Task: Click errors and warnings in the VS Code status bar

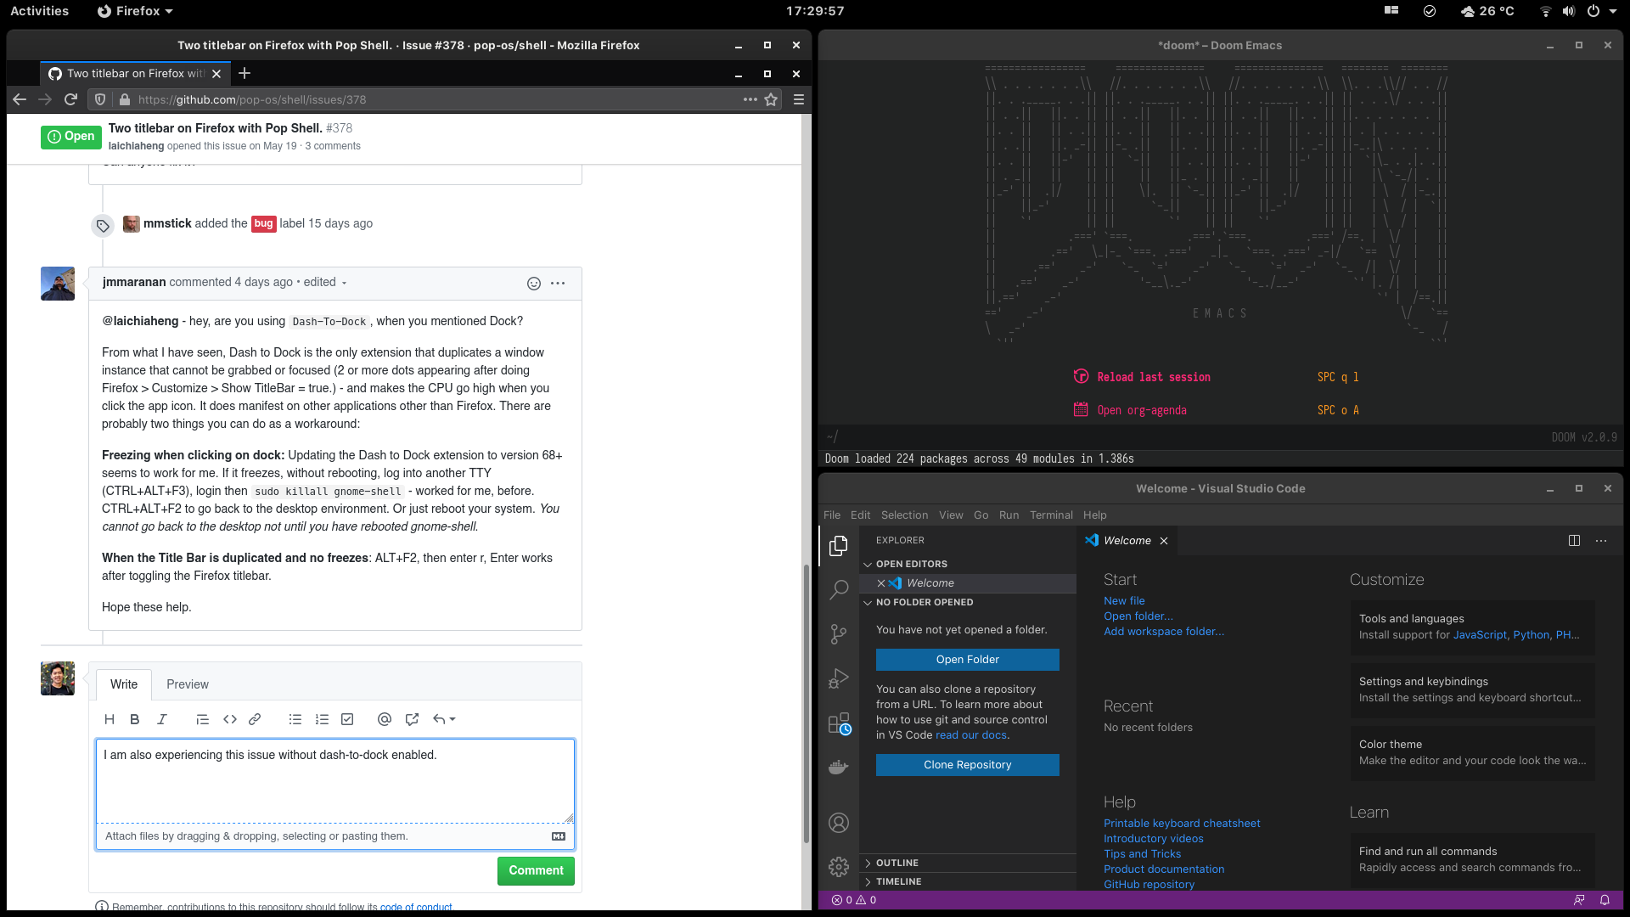Action: point(854,900)
